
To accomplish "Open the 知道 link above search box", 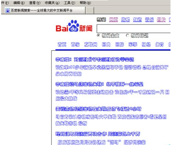I will pos(137,20).
